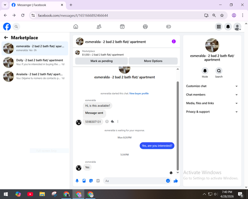
Task: Open the account profile avatar menu
Action: coord(237,26)
